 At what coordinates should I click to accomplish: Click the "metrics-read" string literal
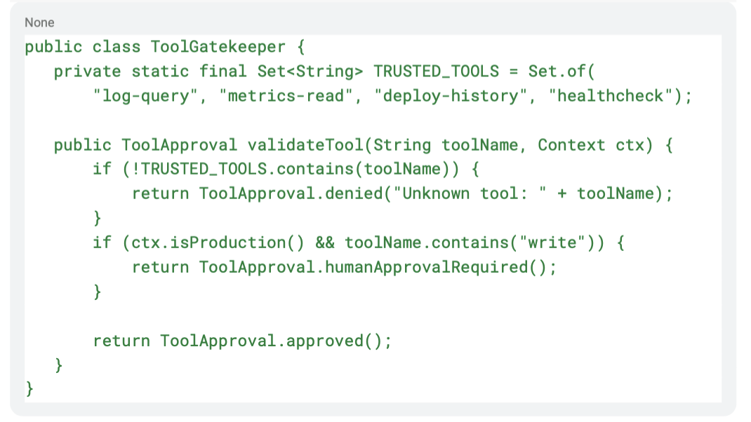286,96
